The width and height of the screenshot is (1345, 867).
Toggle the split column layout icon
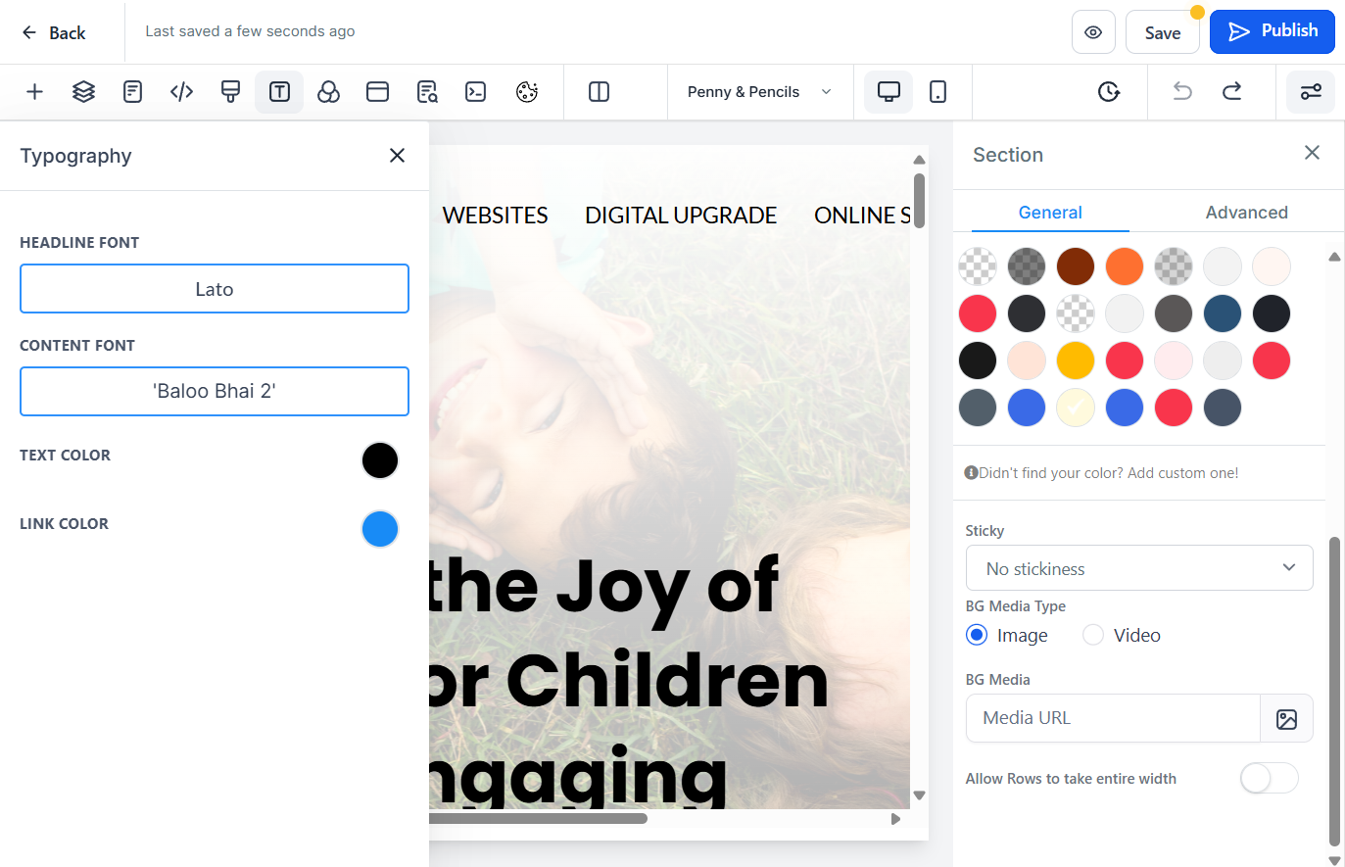point(599,92)
